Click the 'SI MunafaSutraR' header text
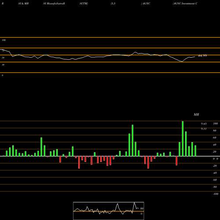 coord(54,4)
